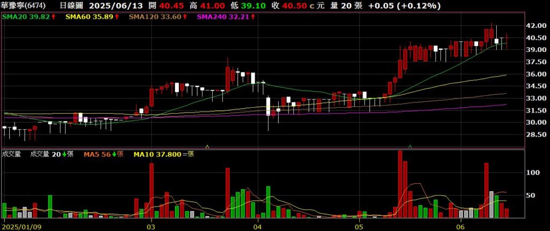Select the SMA120 33.60 indicator legend

point(158,17)
